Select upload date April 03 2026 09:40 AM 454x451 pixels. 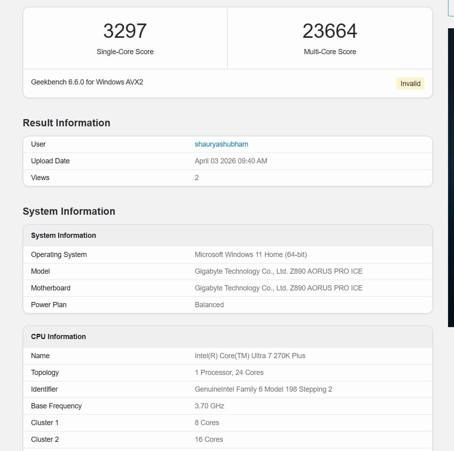231,161
